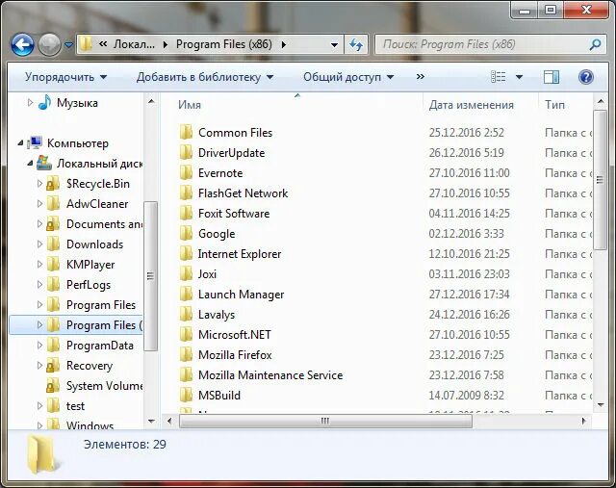The height and width of the screenshot is (488, 616).
Task: Expand the AdwCleaner tree folder
Action: pos(39,203)
